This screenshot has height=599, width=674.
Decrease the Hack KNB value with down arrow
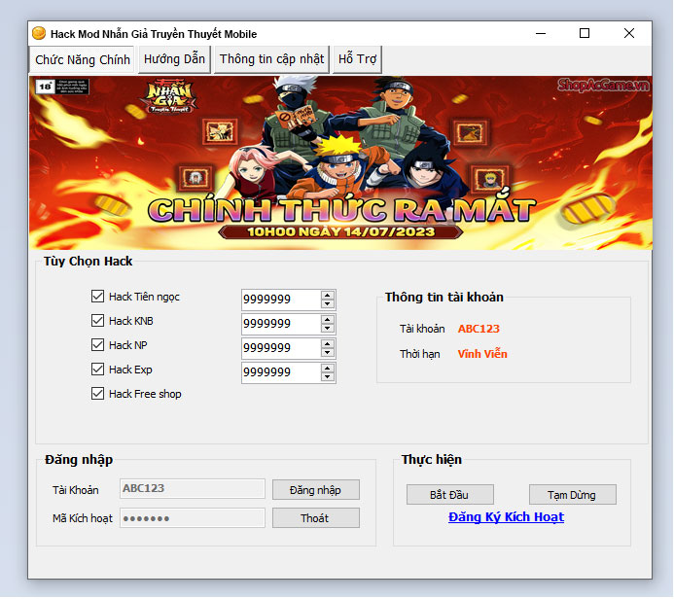pos(328,329)
